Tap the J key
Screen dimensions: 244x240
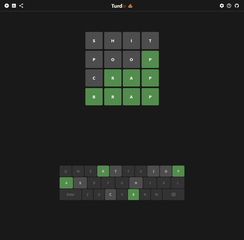[x=150, y=183]
